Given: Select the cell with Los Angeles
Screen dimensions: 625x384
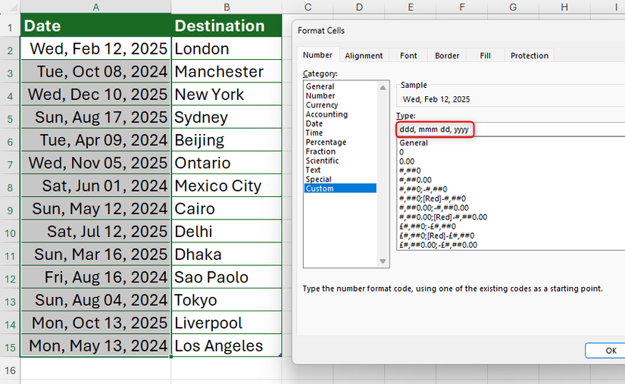Looking at the screenshot, I should (x=227, y=345).
